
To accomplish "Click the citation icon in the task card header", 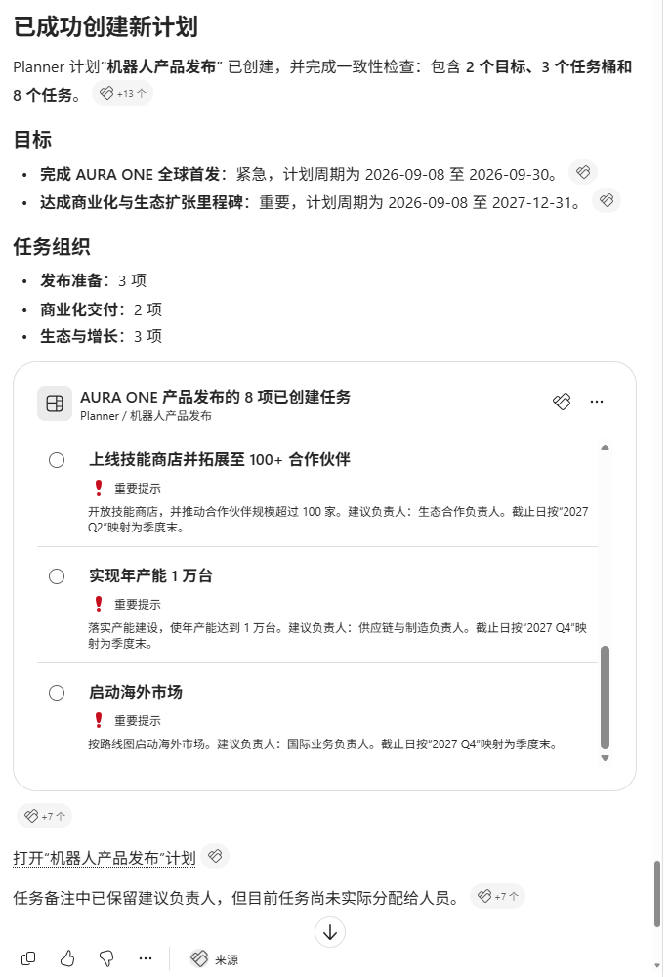I will tap(562, 402).
